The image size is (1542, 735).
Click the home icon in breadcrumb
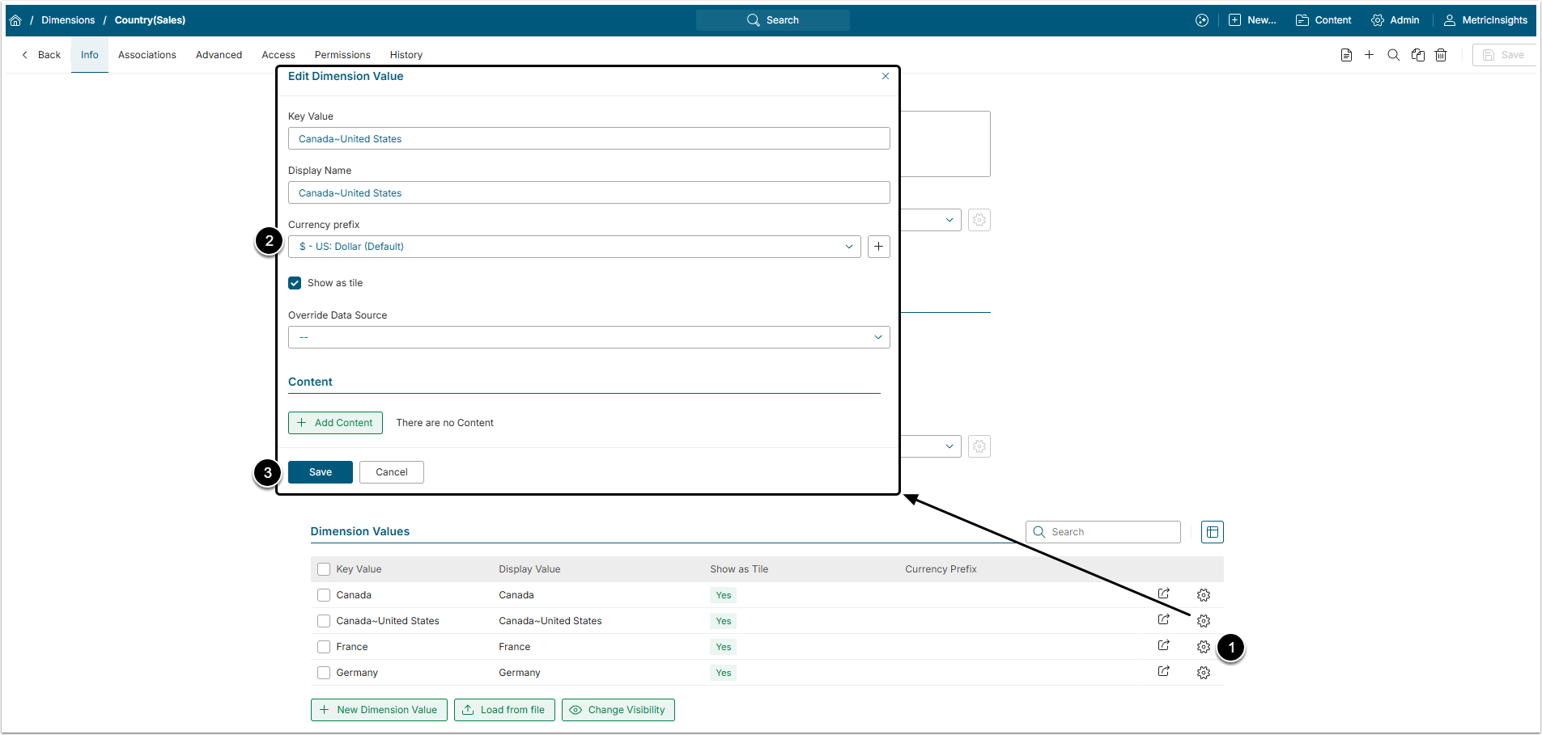tap(15, 20)
